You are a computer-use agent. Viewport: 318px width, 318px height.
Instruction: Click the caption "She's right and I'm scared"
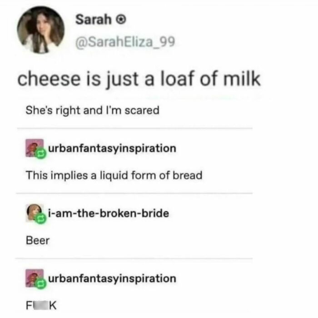click(x=93, y=111)
